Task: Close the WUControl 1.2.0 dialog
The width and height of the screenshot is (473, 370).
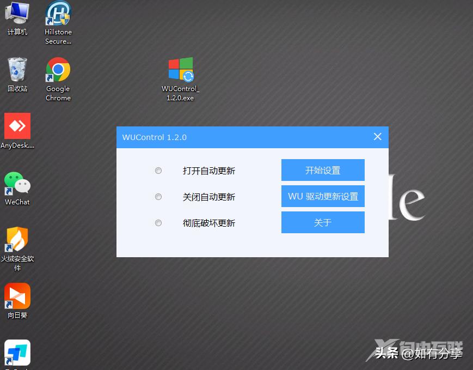Action: (x=378, y=137)
